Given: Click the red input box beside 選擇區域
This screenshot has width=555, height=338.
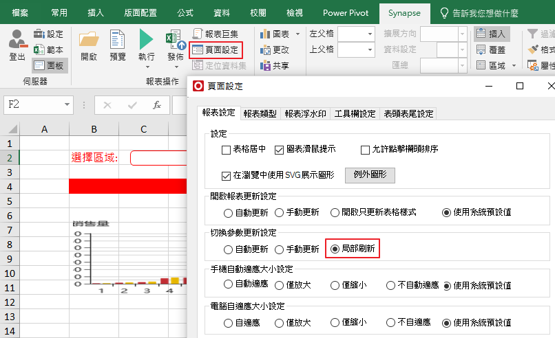Looking at the screenshot, I should click(158, 158).
